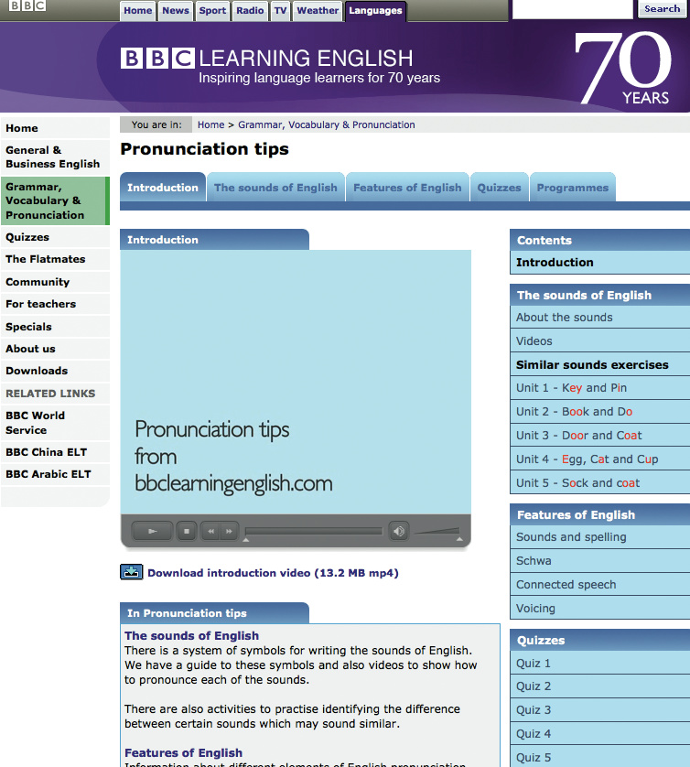Image resolution: width=690 pixels, height=767 pixels.
Task: Select the Languages tab in the top bar
Action: click(375, 11)
